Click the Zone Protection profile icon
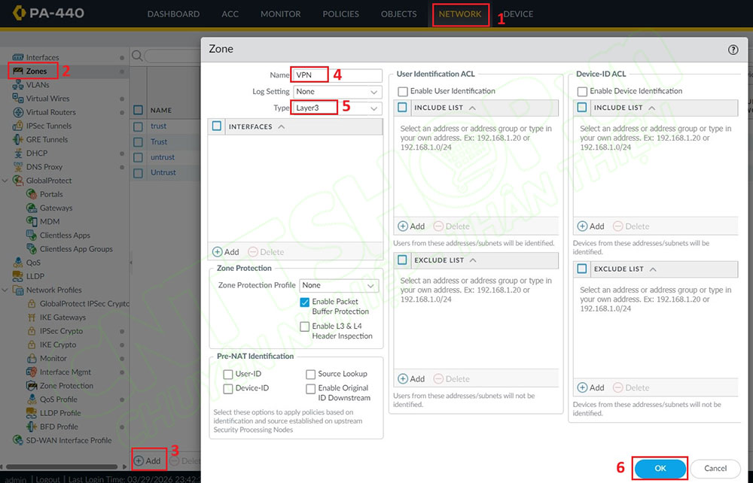The width and height of the screenshot is (753, 483). point(32,386)
